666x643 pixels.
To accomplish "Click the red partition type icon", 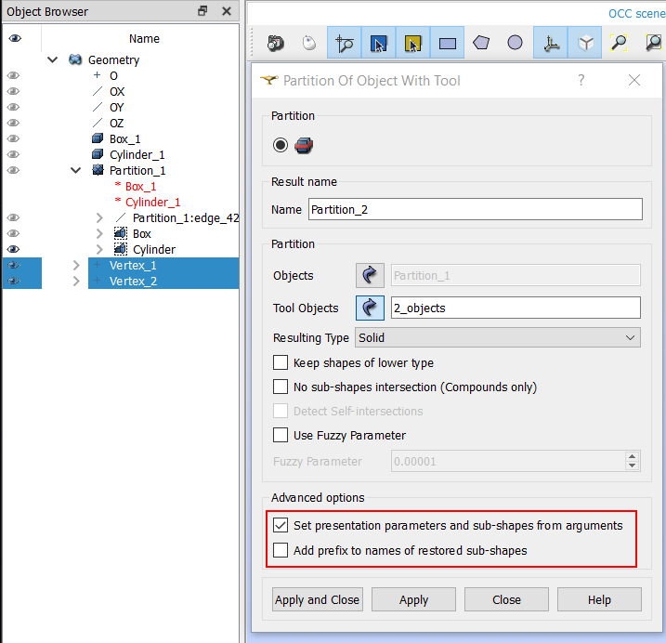I will coord(304,145).
